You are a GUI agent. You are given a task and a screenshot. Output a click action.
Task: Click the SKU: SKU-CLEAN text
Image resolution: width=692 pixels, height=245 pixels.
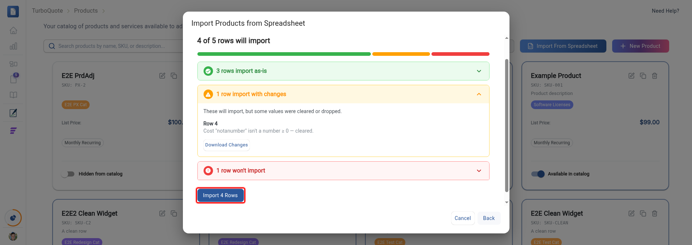point(549,223)
